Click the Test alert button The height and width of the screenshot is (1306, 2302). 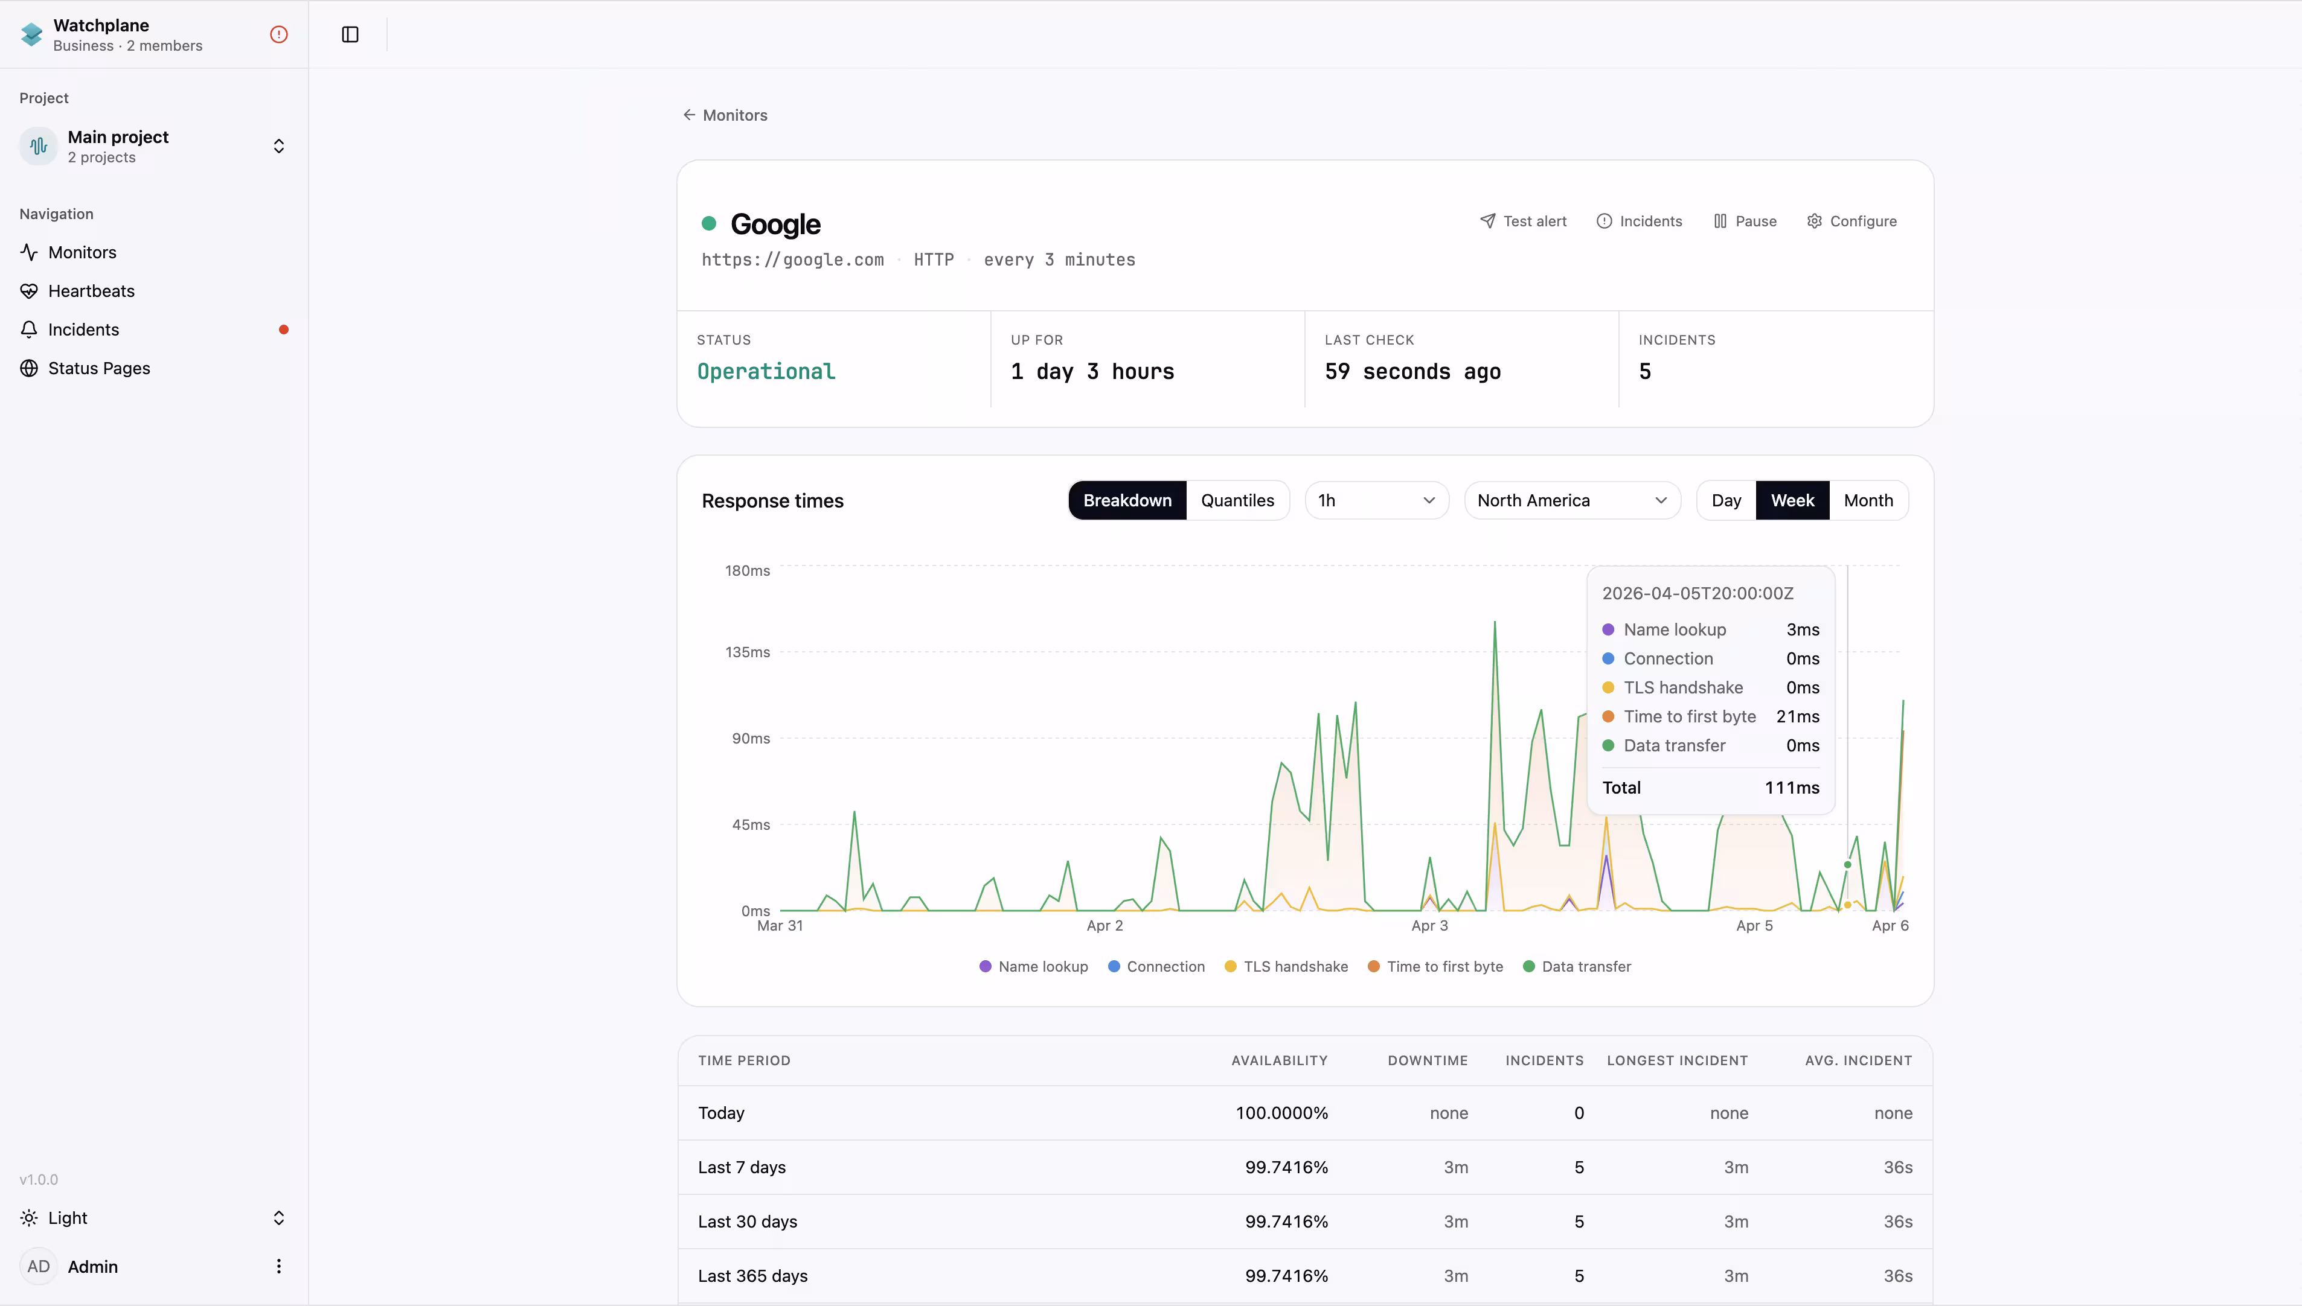[x=1523, y=221]
